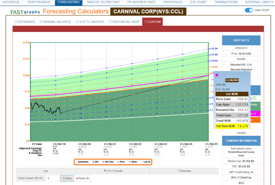Click the 'Blended P/E: 9.60' value

pyautogui.click(x=241, y=65)
